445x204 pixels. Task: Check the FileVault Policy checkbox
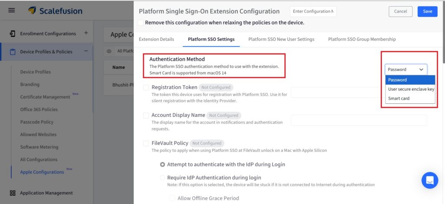[x=146, y=143]
